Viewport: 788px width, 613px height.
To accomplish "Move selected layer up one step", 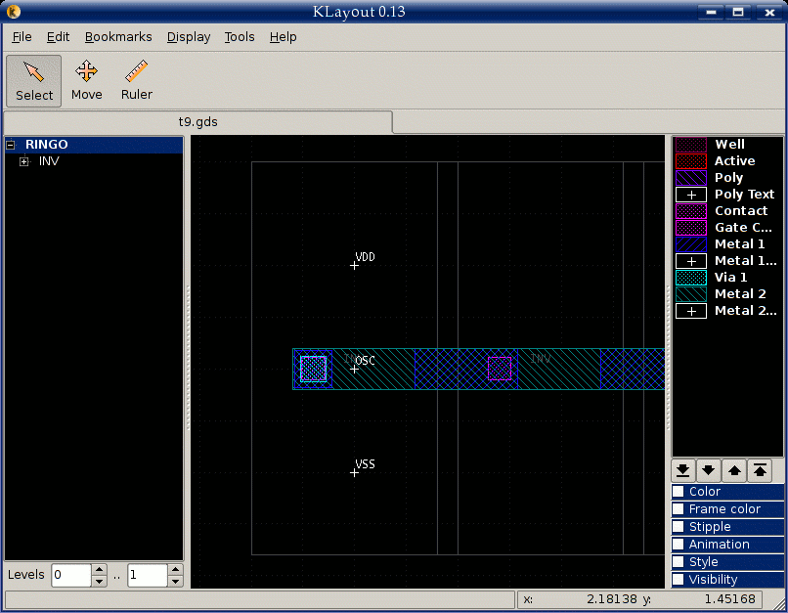I will [735, 470].
